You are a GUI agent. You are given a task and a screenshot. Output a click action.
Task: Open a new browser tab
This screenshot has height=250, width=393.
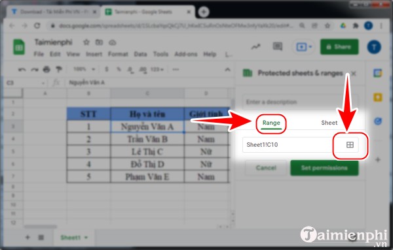click(x=204, y=12)
